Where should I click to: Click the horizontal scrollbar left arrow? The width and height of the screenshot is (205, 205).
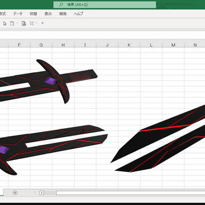pyautogui.click(x=42, y=193)
